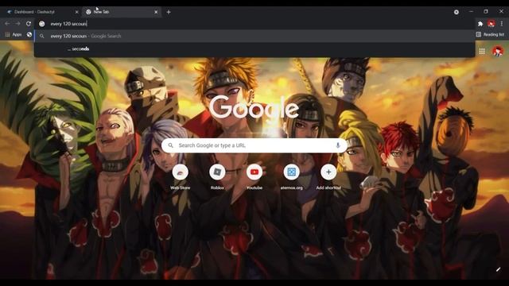
Task: Start voice search with microphone
Action: pos(337,145)
